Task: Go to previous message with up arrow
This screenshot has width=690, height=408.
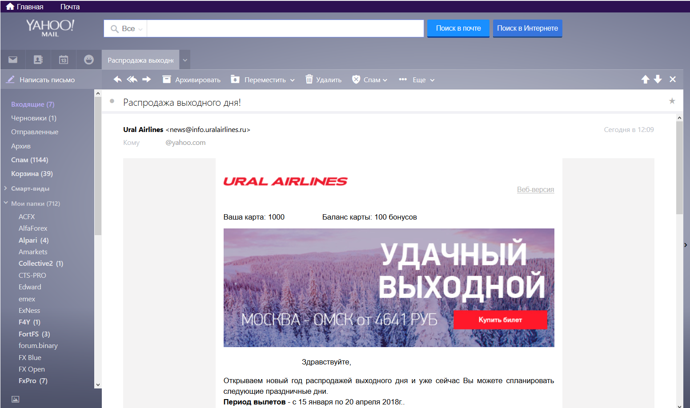Action: (646, 80)
